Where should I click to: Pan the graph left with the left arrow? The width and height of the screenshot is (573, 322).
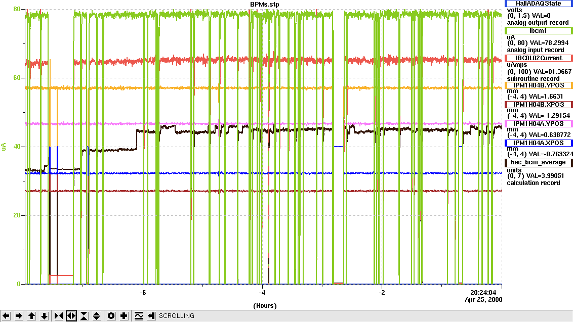coord(6,316)
